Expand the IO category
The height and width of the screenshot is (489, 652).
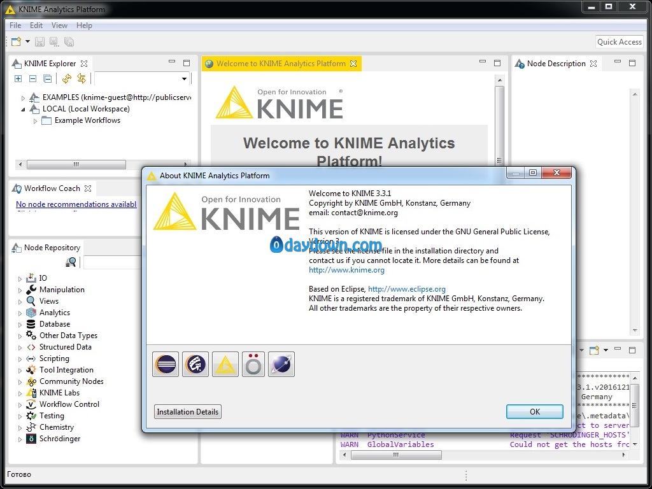20,279
